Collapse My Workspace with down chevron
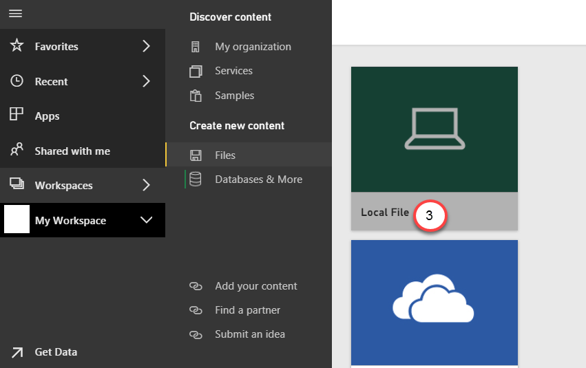Image resolution: width=586 pixels, height=368 pixels. click(x=147, y=220)
